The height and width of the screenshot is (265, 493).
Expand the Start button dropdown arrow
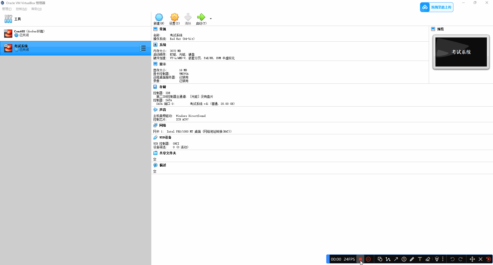(x=211, y=19)
